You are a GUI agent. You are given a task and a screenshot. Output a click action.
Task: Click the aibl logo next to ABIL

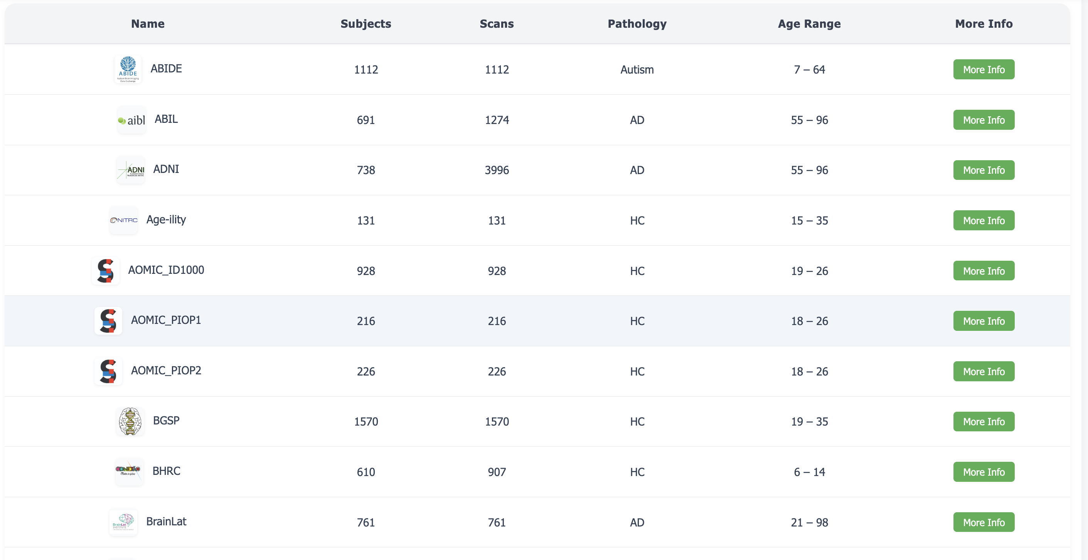pyautogui.click(x=132, y=120)
